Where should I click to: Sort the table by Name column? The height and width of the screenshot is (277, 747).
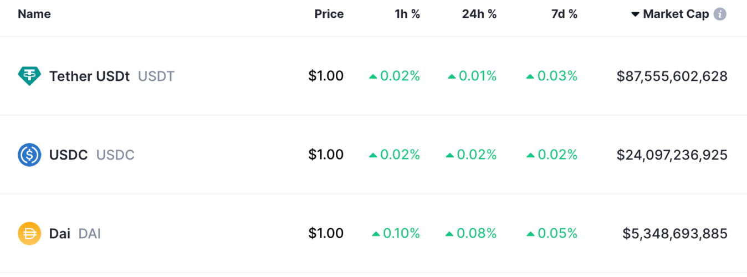coord(34,14)
